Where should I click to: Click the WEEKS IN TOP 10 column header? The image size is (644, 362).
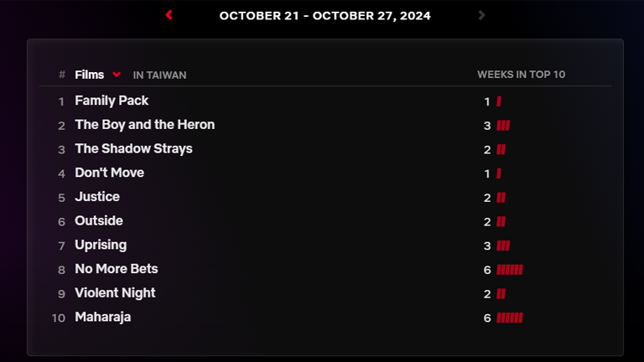(521, 75)
